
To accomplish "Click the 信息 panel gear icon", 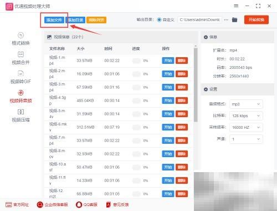I will 206,37.
